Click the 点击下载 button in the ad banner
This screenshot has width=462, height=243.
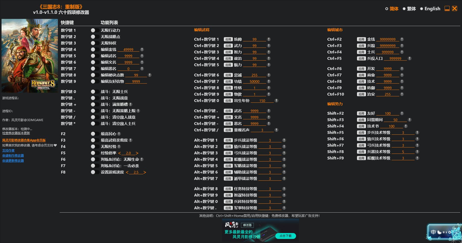(x=285, y=236)
